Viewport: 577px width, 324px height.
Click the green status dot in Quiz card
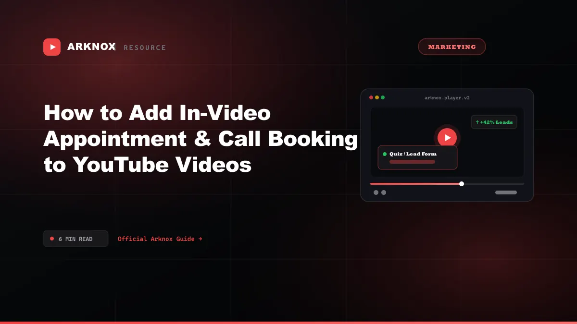[x=385, y=154]
